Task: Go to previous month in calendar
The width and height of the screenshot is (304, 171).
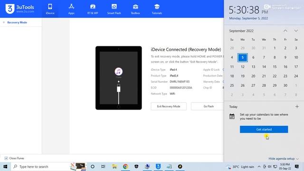Action: pos(285,31)
